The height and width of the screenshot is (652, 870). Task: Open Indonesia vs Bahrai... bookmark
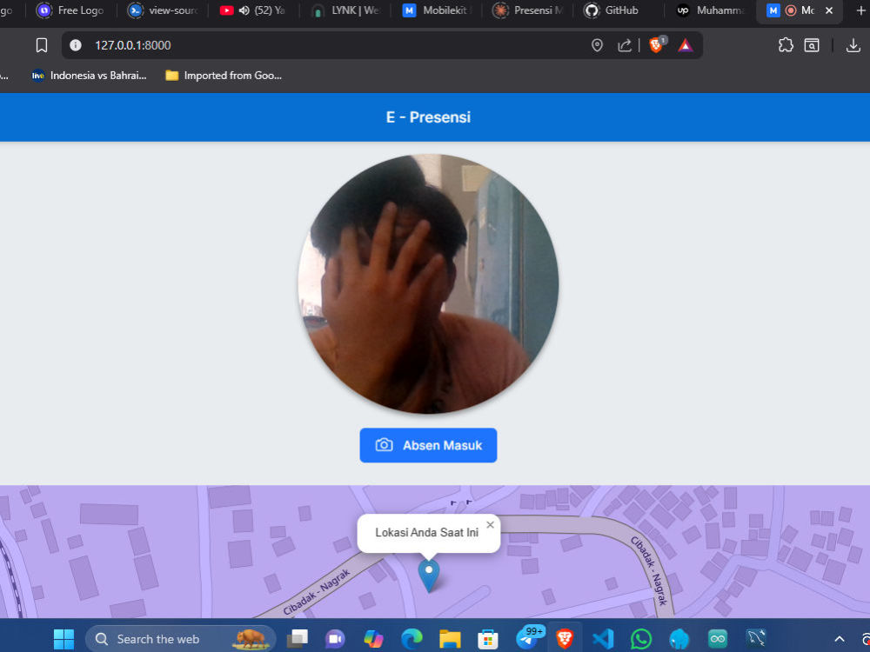89,76
